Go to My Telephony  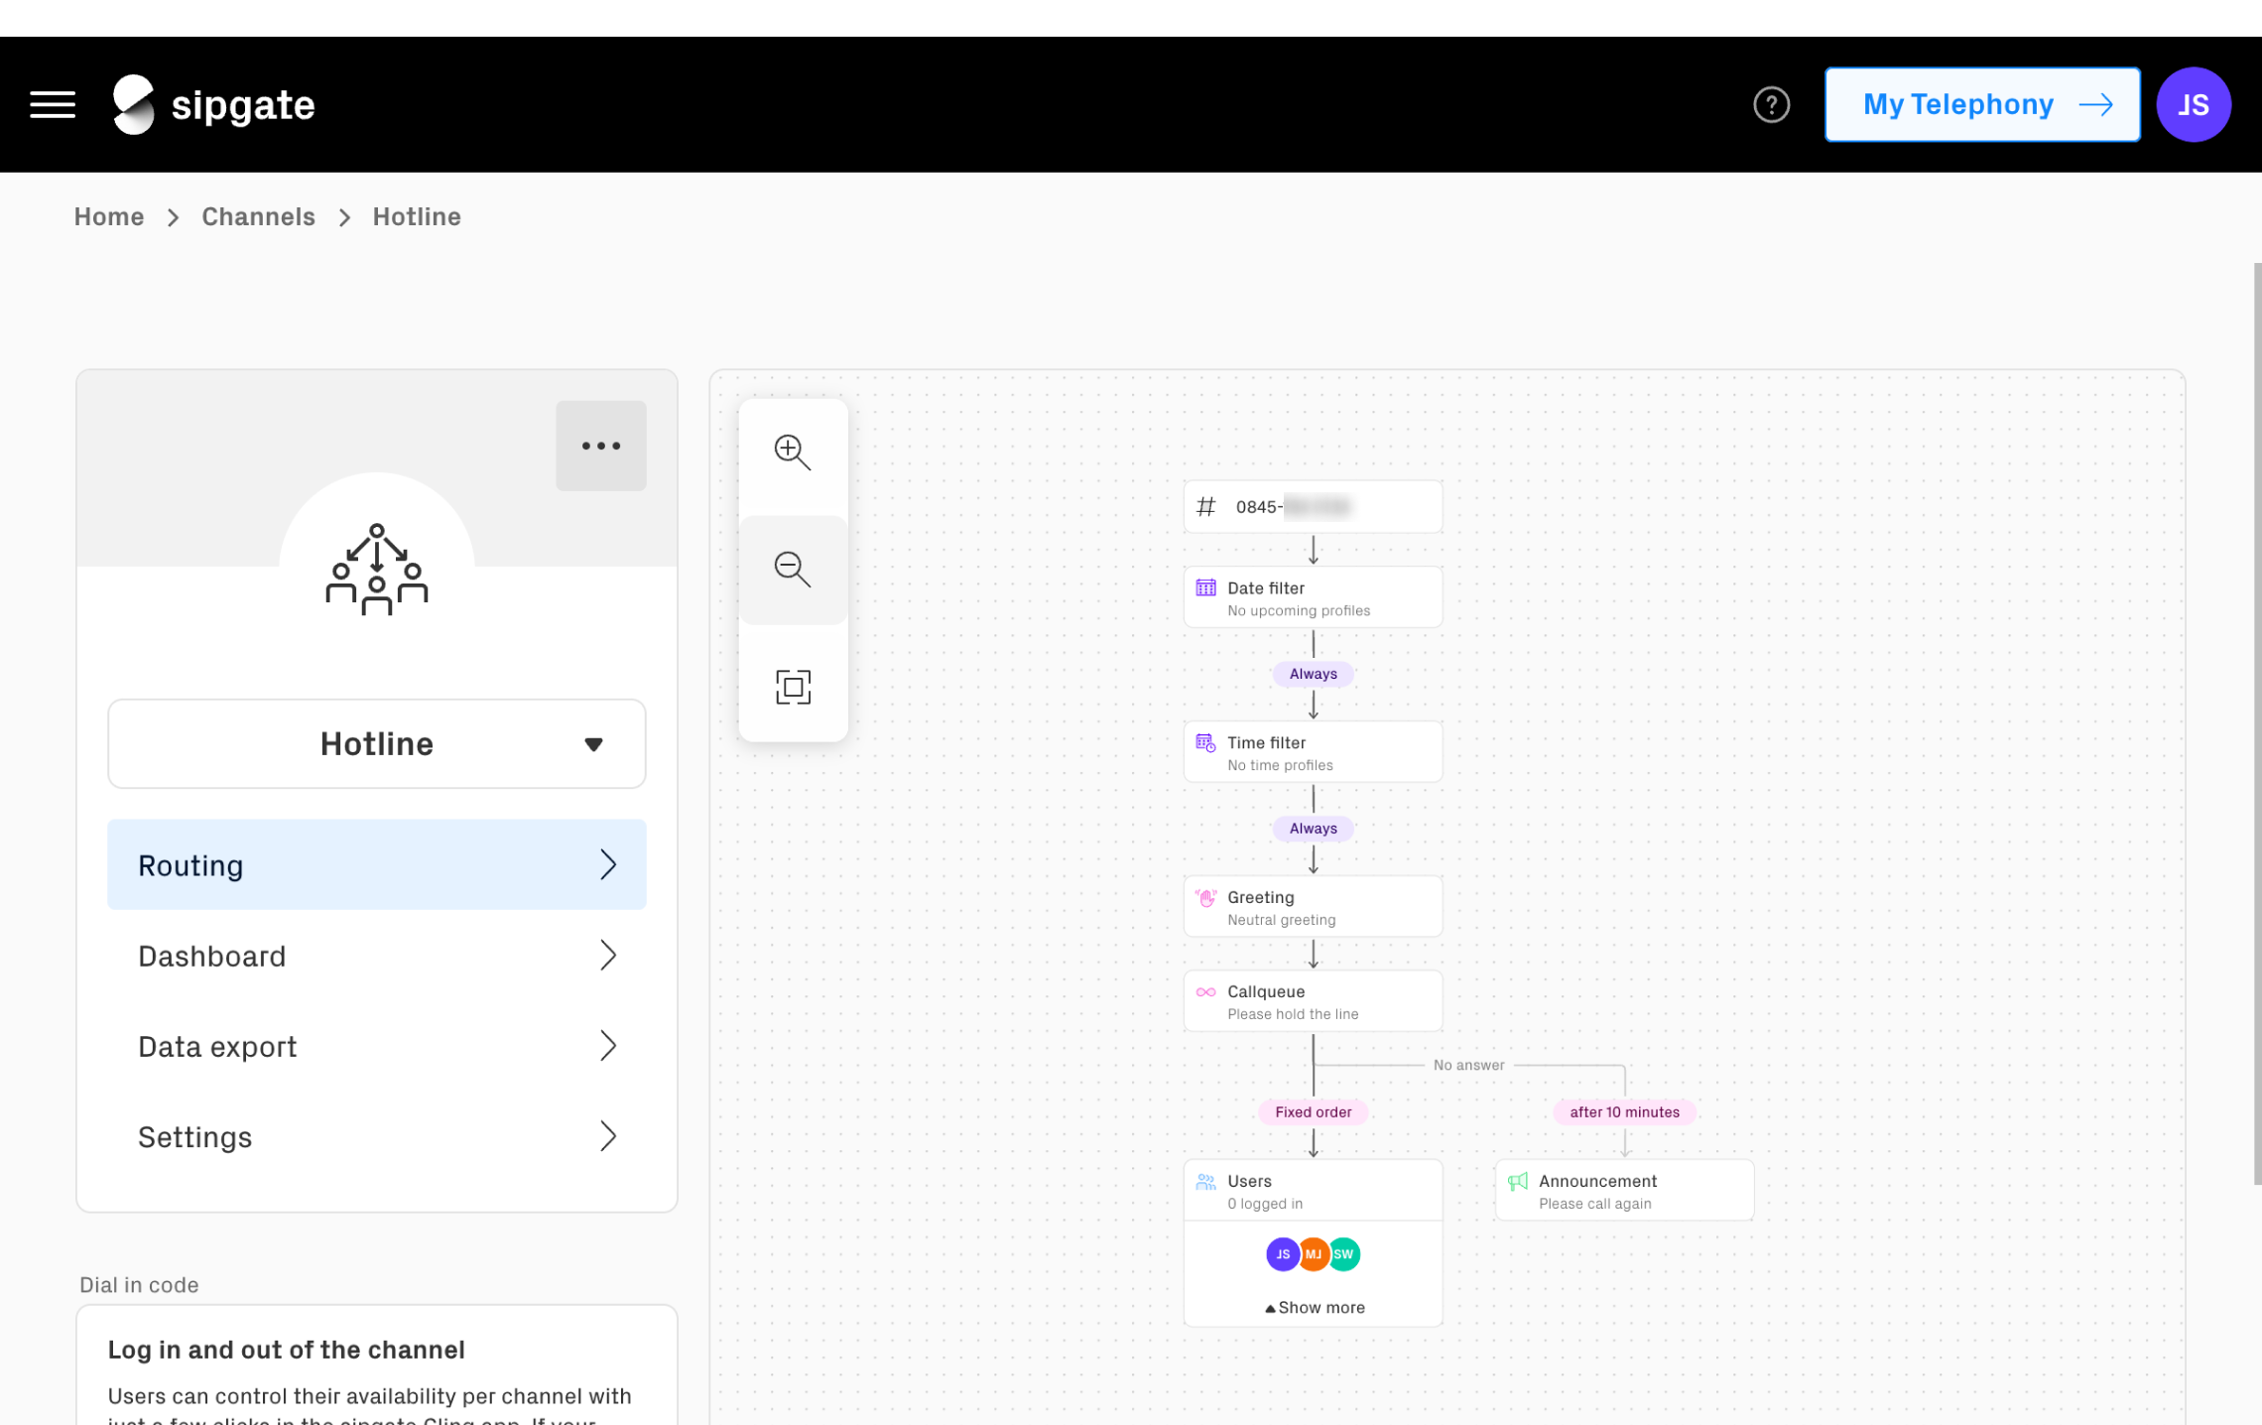coord(1982,104)
